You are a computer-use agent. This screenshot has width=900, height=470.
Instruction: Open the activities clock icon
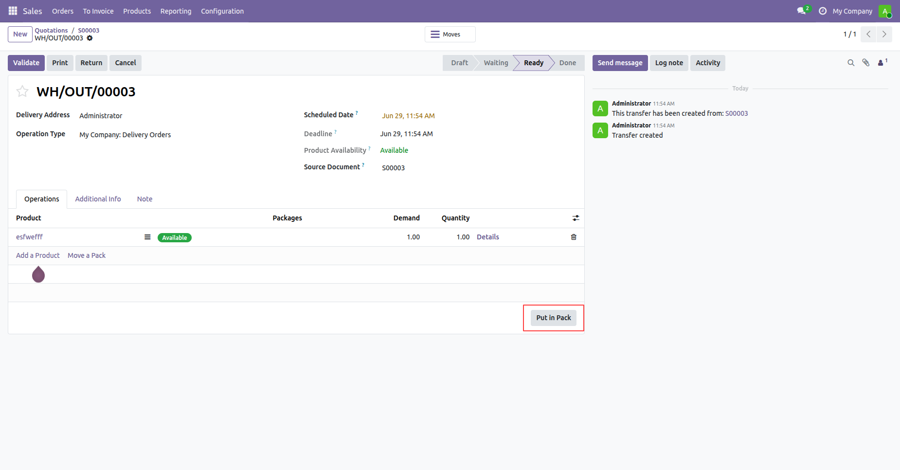click(823, 11)
